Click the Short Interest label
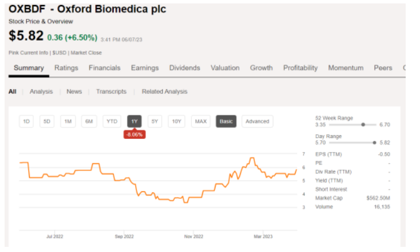420x252 pixels. coord(331,189)
